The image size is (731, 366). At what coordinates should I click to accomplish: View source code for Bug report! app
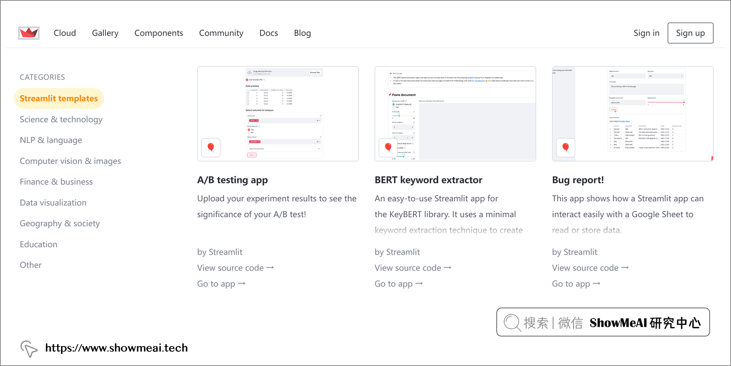pyautogui.click(x=590, y=268)
